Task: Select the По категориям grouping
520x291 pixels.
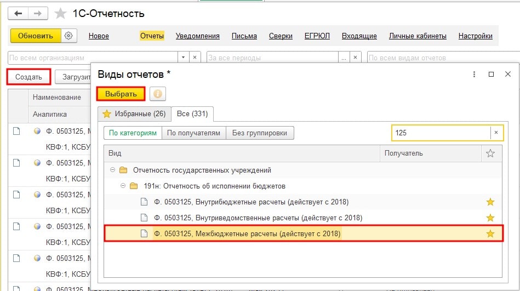Action: 133,133
